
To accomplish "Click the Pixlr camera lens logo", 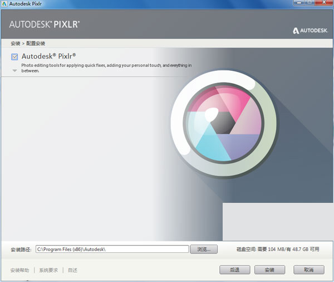I will point(224,124).
